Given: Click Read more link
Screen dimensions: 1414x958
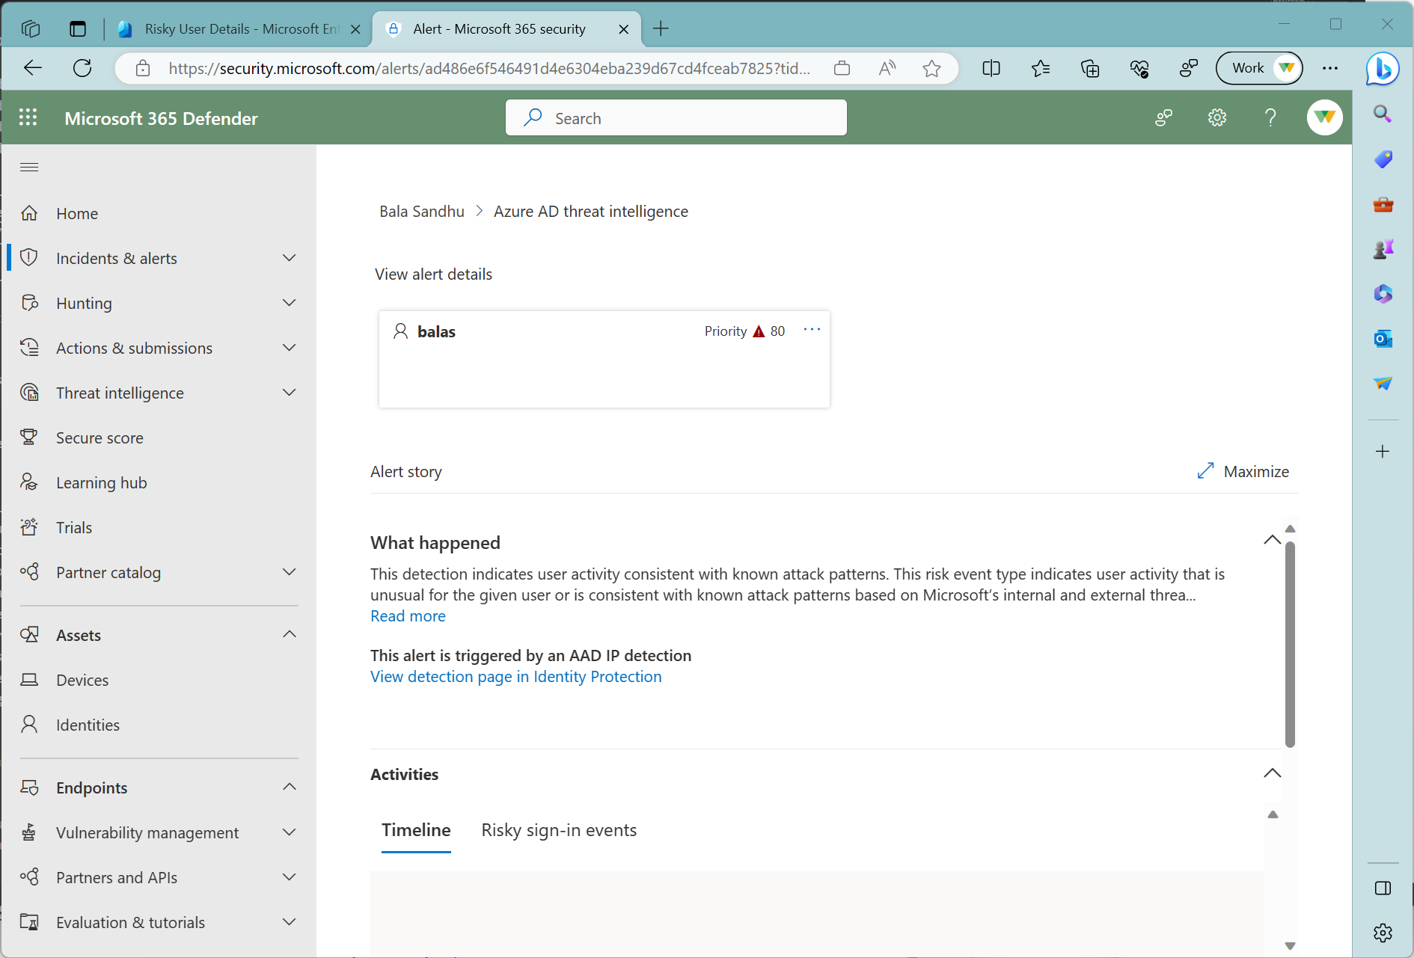Looking at the screenshot, I should 408,616.
